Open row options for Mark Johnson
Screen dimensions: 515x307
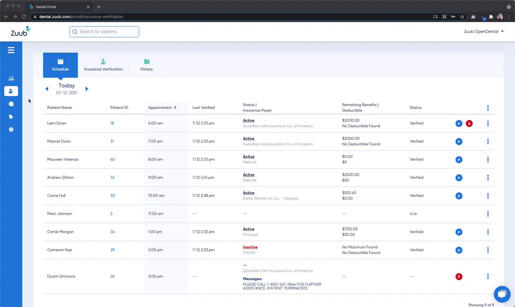(488, 214)
